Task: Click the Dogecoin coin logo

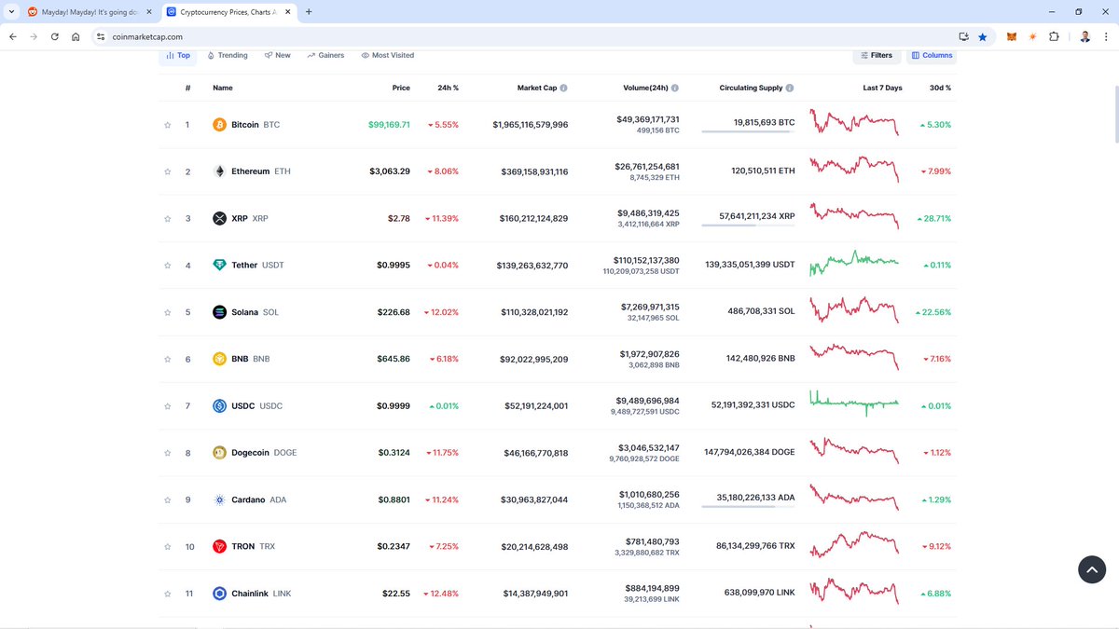Action: point(220,453)
